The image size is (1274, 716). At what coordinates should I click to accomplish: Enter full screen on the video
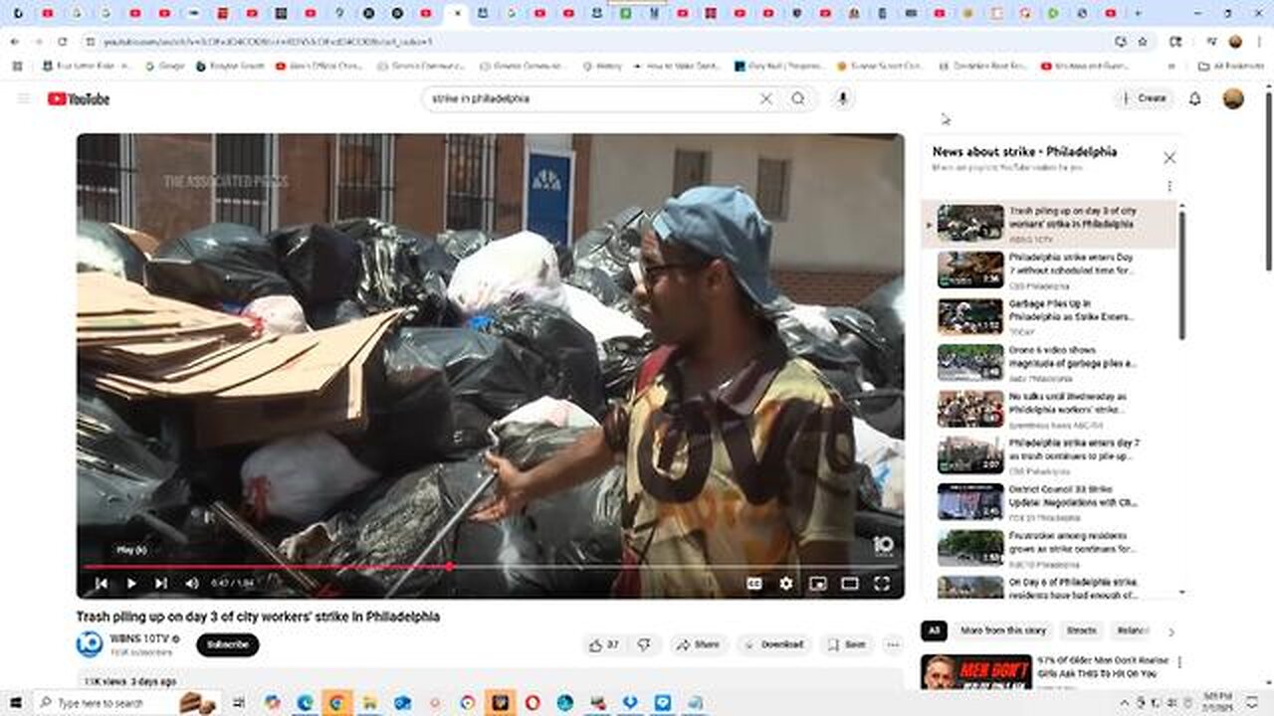click(882, 584)
